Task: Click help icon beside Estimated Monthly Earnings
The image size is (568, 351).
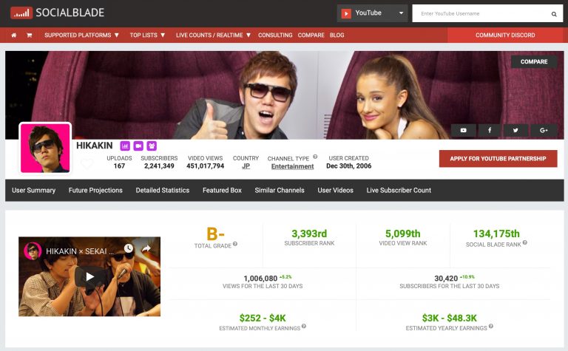Action: coord(304,326)
